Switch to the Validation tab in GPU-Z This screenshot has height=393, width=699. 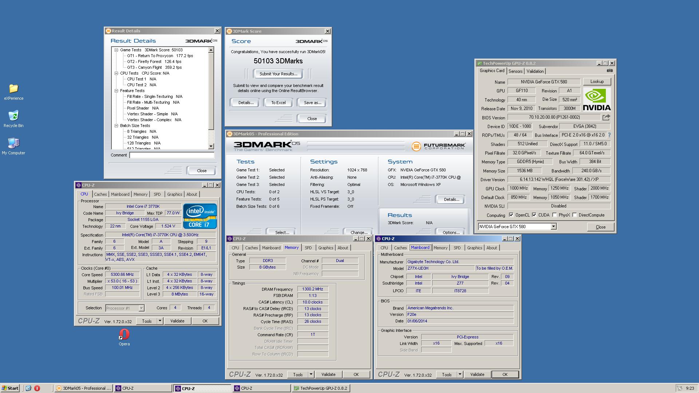[x=535, y=71]
